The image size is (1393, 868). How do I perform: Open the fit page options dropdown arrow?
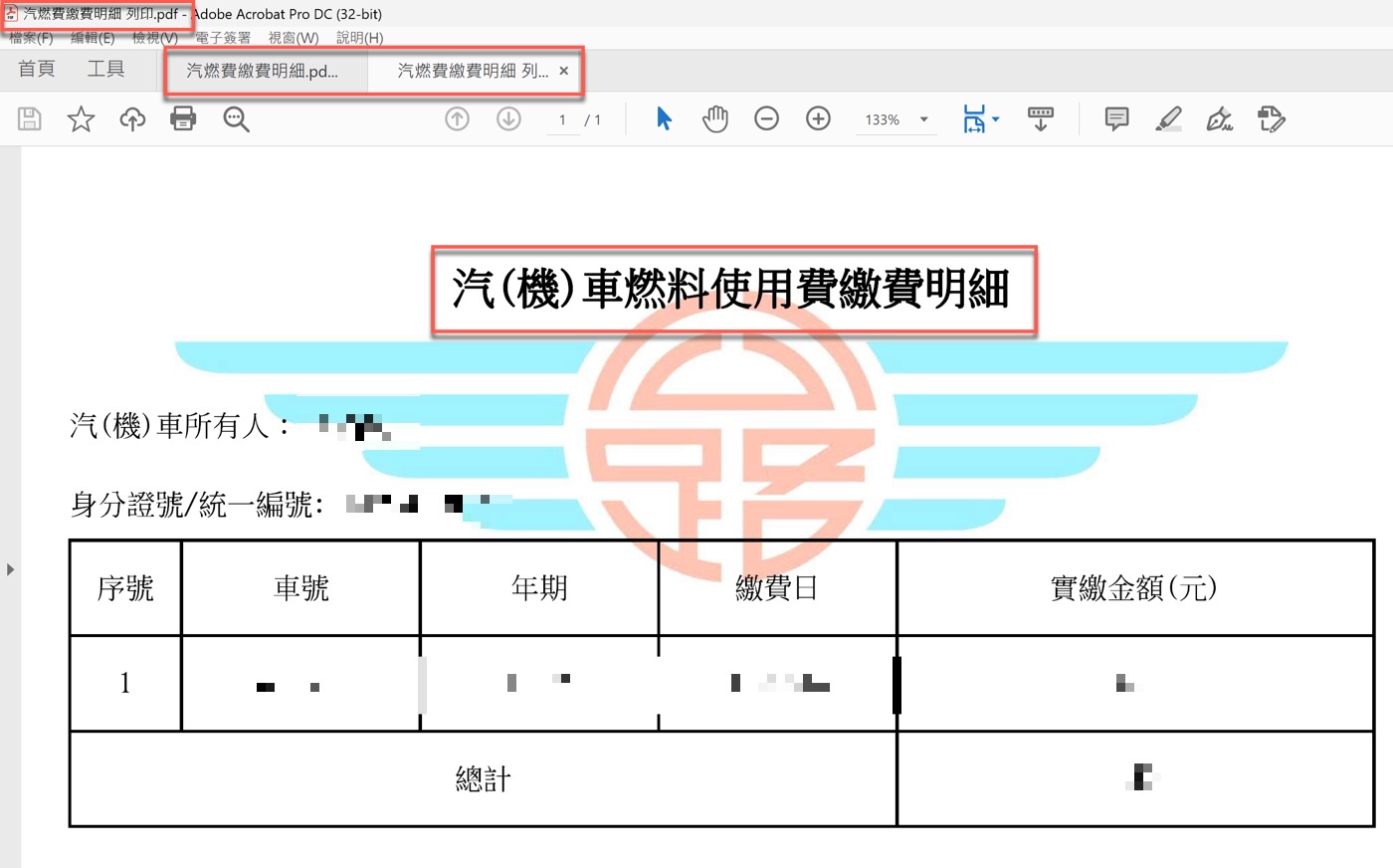996,119
